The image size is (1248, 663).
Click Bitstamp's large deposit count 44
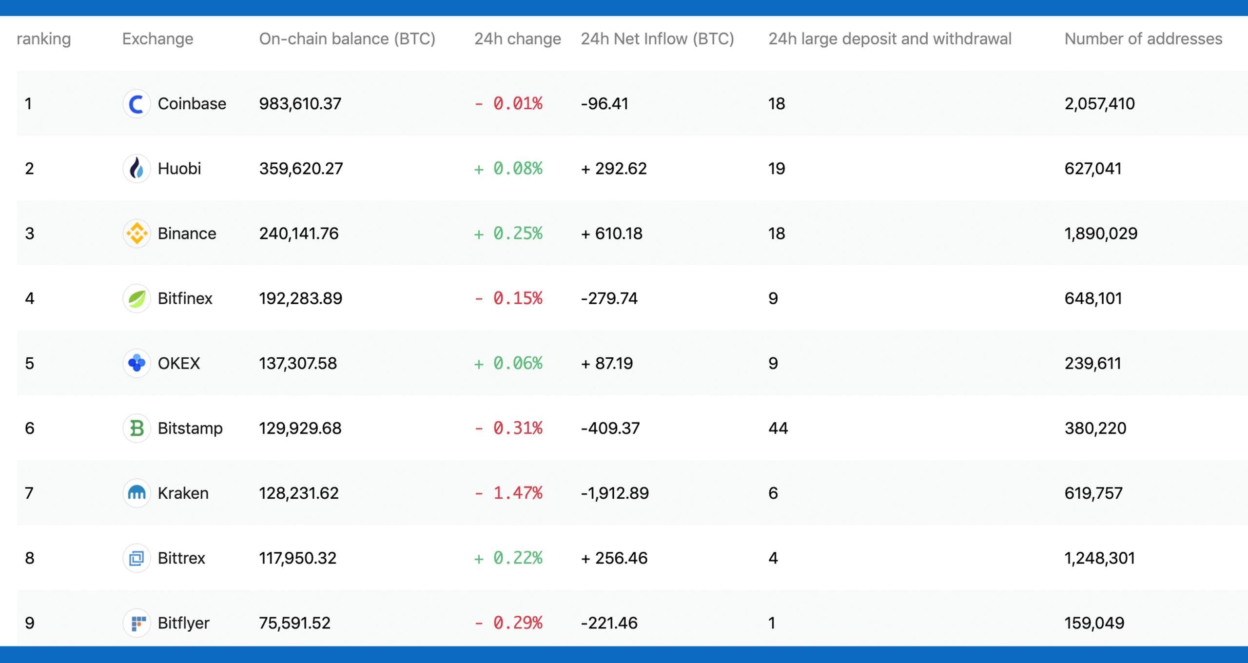(x=778, y=428)
